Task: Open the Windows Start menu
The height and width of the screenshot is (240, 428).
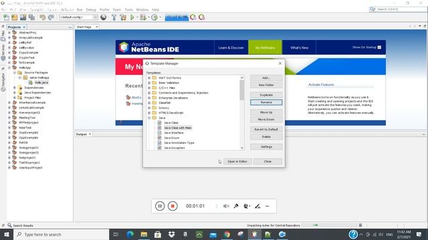Action: pos(7,234)
